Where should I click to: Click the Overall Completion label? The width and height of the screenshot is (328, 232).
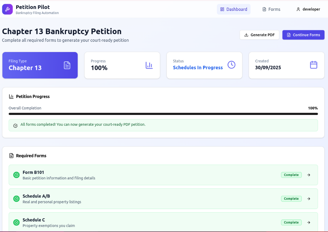point(25,108)
